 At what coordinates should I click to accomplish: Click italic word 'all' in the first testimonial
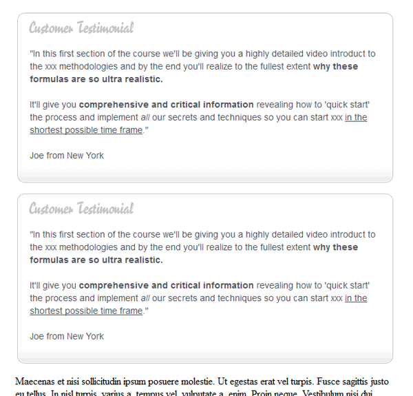145,117
